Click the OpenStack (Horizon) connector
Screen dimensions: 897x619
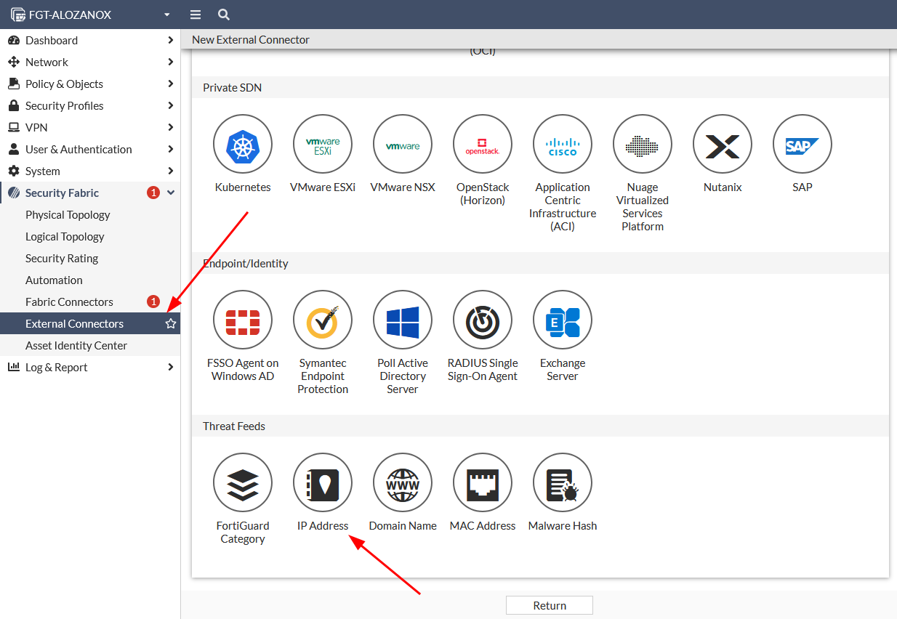(x=482, y=145)
